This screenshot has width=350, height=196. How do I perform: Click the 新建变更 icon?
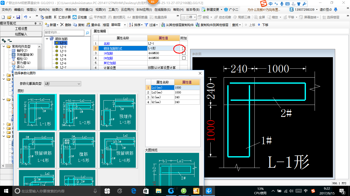204,9
